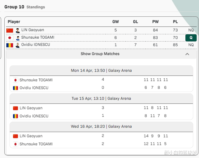
Task: Click the Mon 14 Apr, 13:50 match header
Action: click(101, 70)
